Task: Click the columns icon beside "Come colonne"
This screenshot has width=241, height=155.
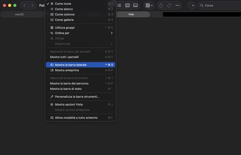Action: [x=52, y=15]
